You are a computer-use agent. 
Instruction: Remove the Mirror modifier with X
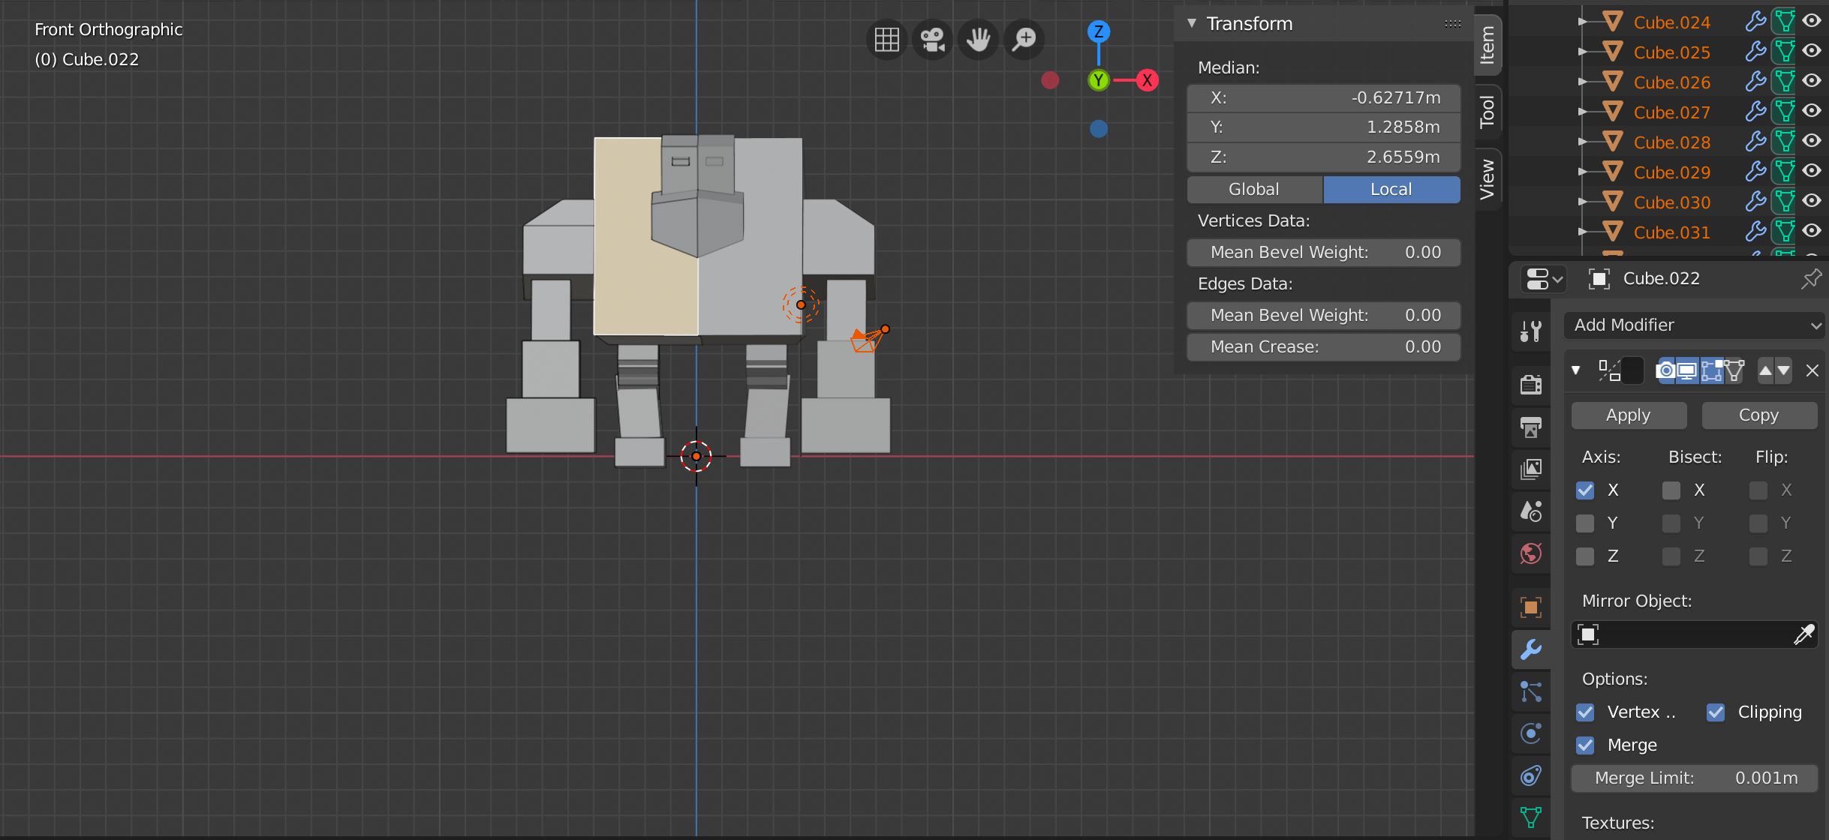click(1812, 370)
